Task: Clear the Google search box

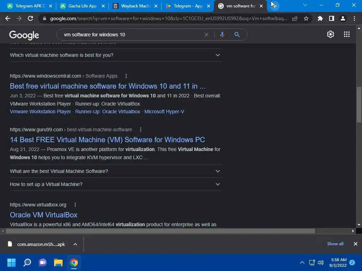Action: tap(206, 35)
